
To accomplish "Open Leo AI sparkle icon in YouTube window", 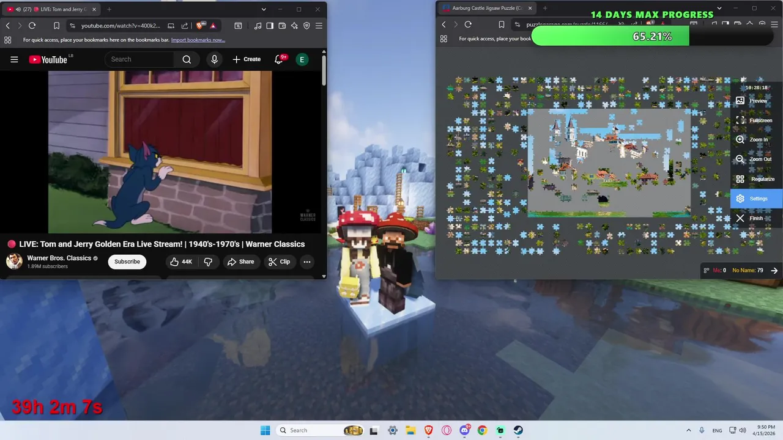I will coord(294,26).
